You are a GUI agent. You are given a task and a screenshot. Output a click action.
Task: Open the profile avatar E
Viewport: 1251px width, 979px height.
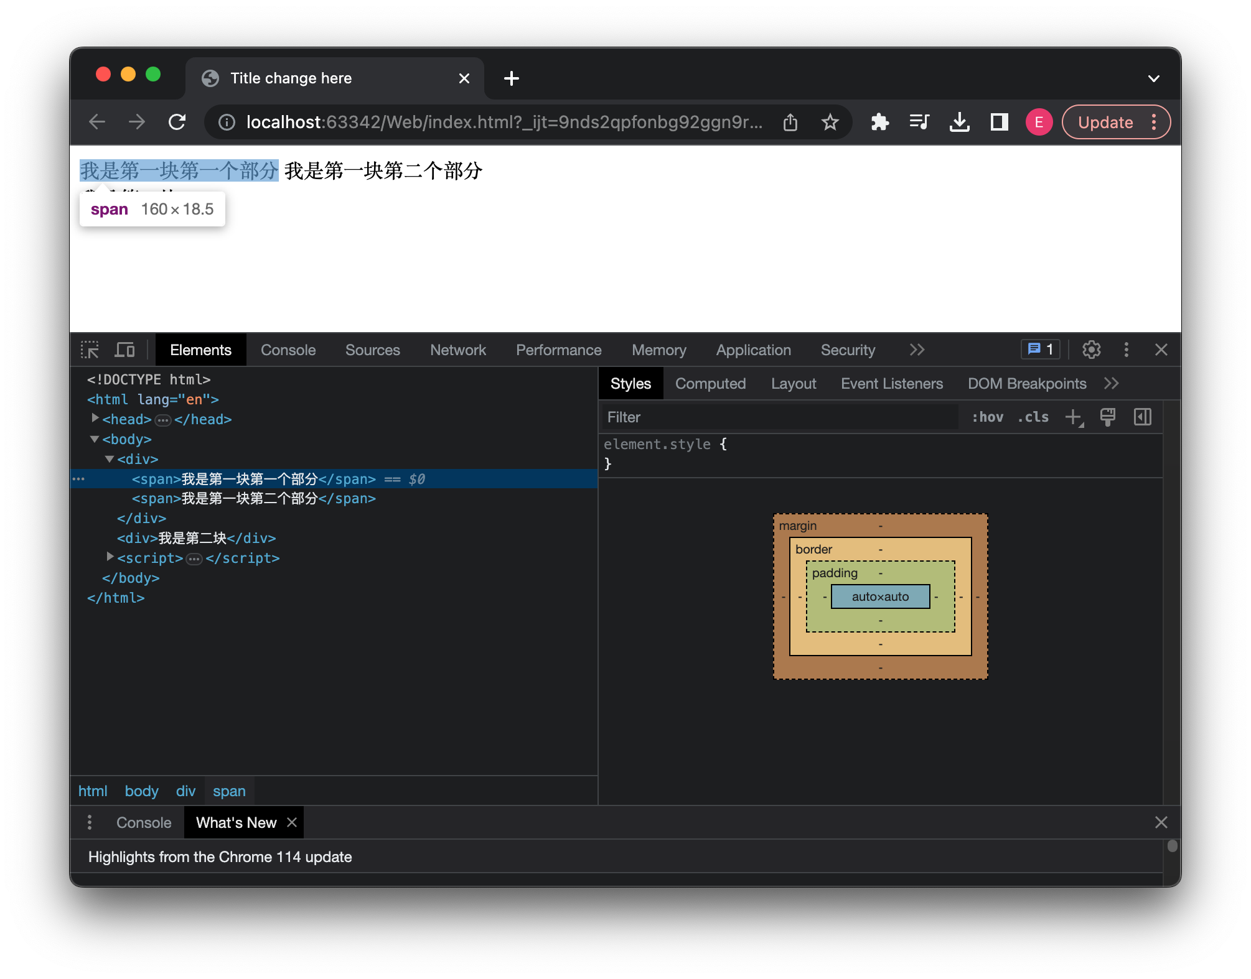click(1039, 122)
